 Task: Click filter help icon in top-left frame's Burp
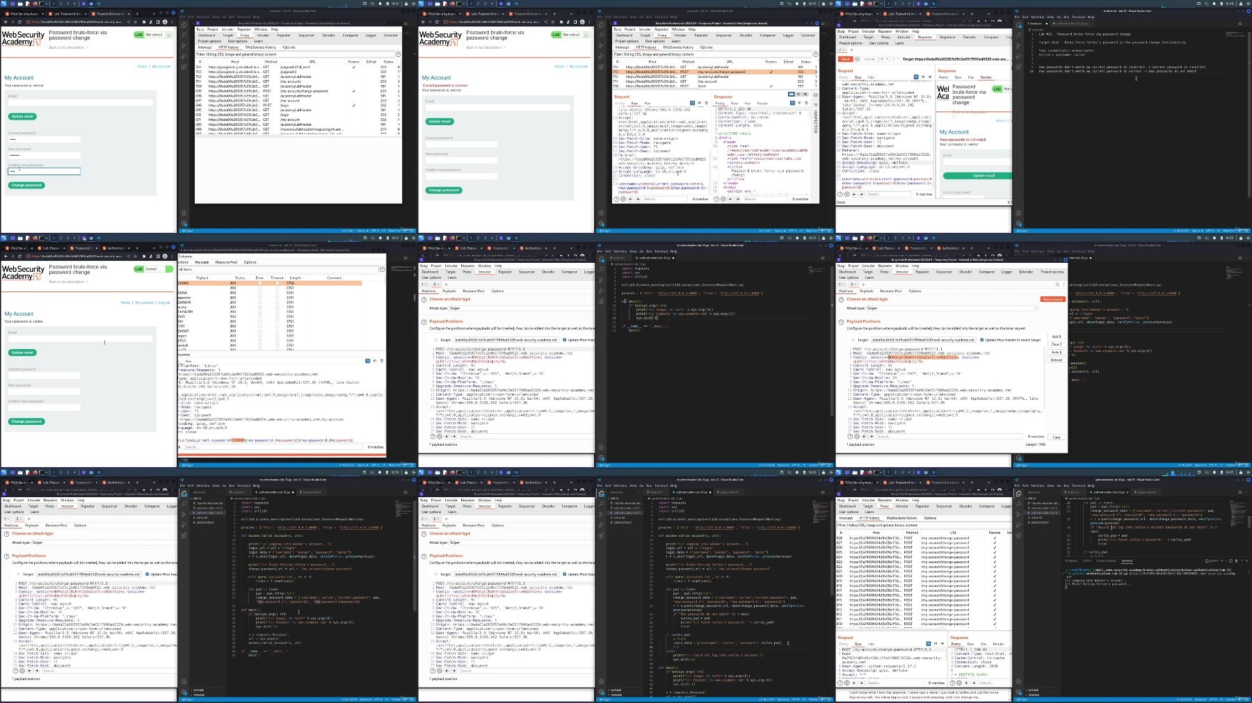tap(398, 54)
